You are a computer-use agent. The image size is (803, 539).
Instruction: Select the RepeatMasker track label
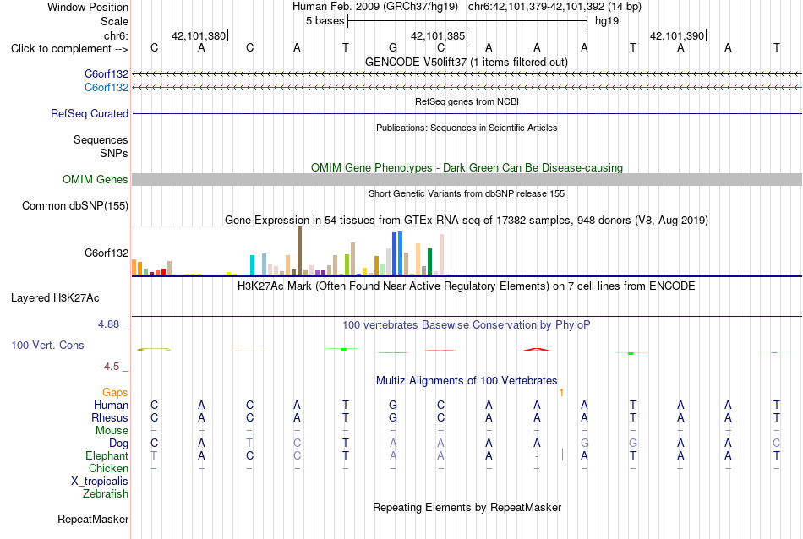[x=93, y=519]
